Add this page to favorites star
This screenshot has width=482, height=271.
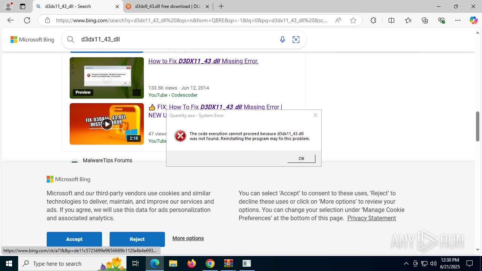pos(353,20)
